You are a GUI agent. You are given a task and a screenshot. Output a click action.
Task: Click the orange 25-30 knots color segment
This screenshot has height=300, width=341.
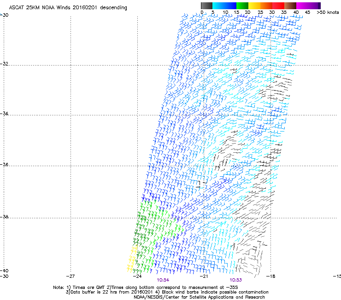(266, 6)
